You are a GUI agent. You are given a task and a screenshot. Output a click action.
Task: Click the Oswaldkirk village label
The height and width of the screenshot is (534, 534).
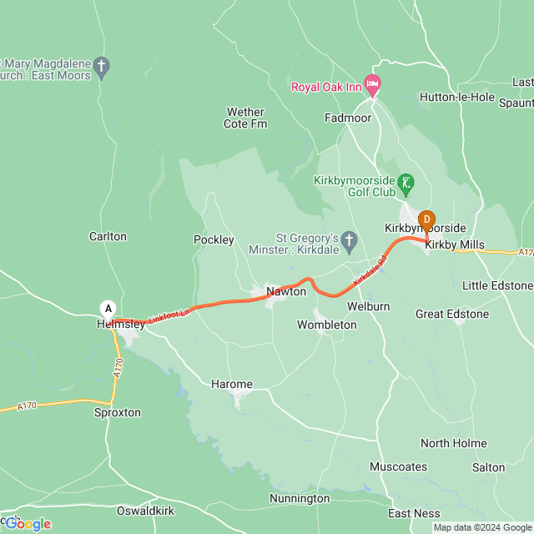click(x=145, y=511)
